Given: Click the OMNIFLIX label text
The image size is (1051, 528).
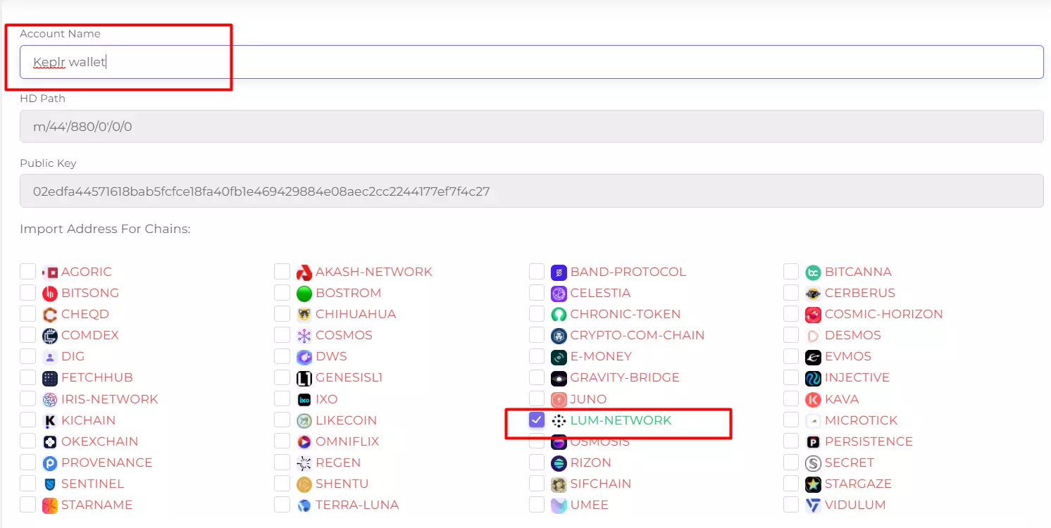Looking at the screenshot, I should tap(347, 441).
